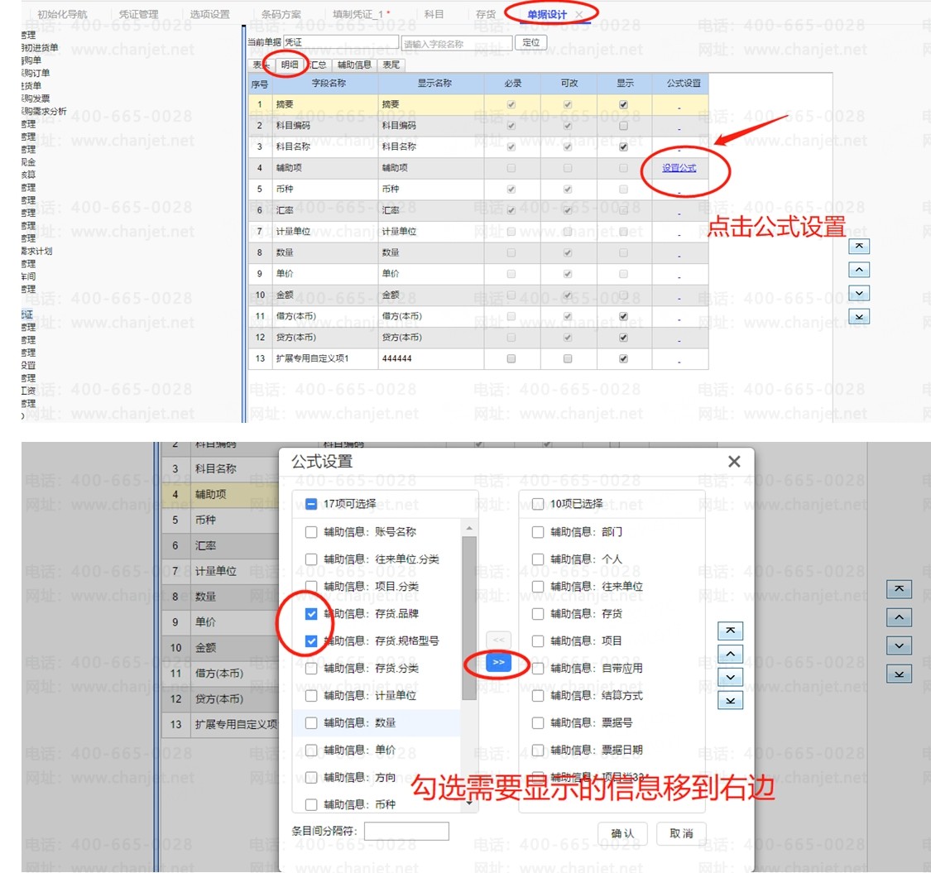The height and width of the screenshot is (873, 931).
Task: Check the 辅助信息: 数量 option
Action: click(x=311, y=722)
